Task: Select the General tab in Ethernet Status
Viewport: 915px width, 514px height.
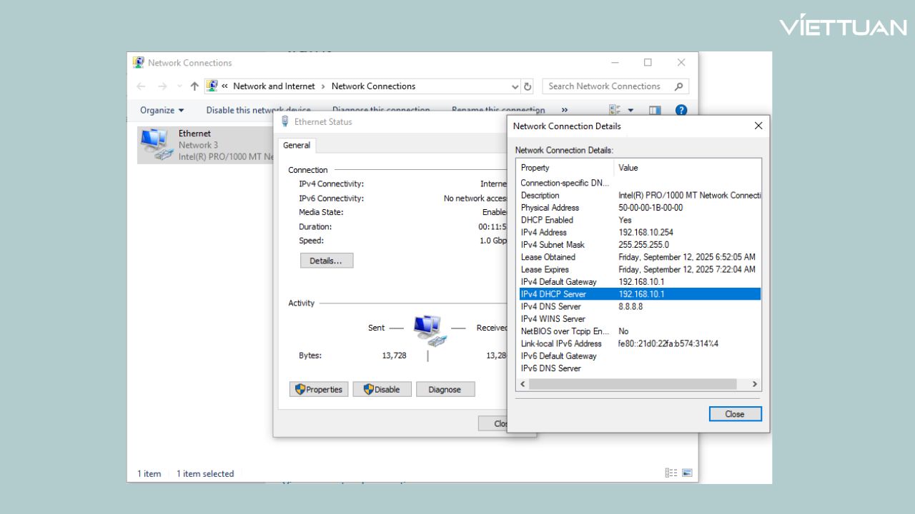Action: coord(297,146)
